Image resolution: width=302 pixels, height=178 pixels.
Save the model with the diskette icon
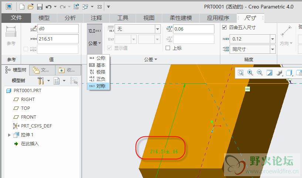40,7
